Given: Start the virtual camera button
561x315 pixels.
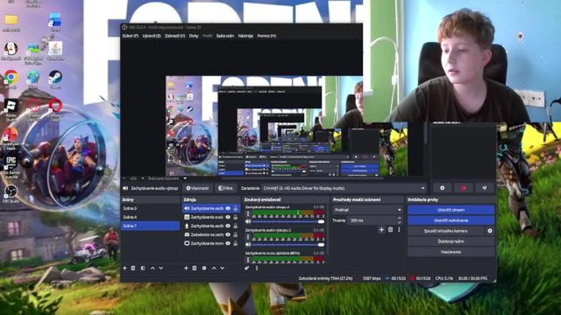Looking at the screenshot, I should [x=446, y=231].
